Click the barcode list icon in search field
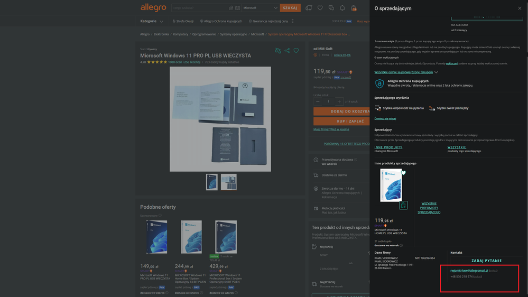 pyautogui.click(x=230, y=8)
